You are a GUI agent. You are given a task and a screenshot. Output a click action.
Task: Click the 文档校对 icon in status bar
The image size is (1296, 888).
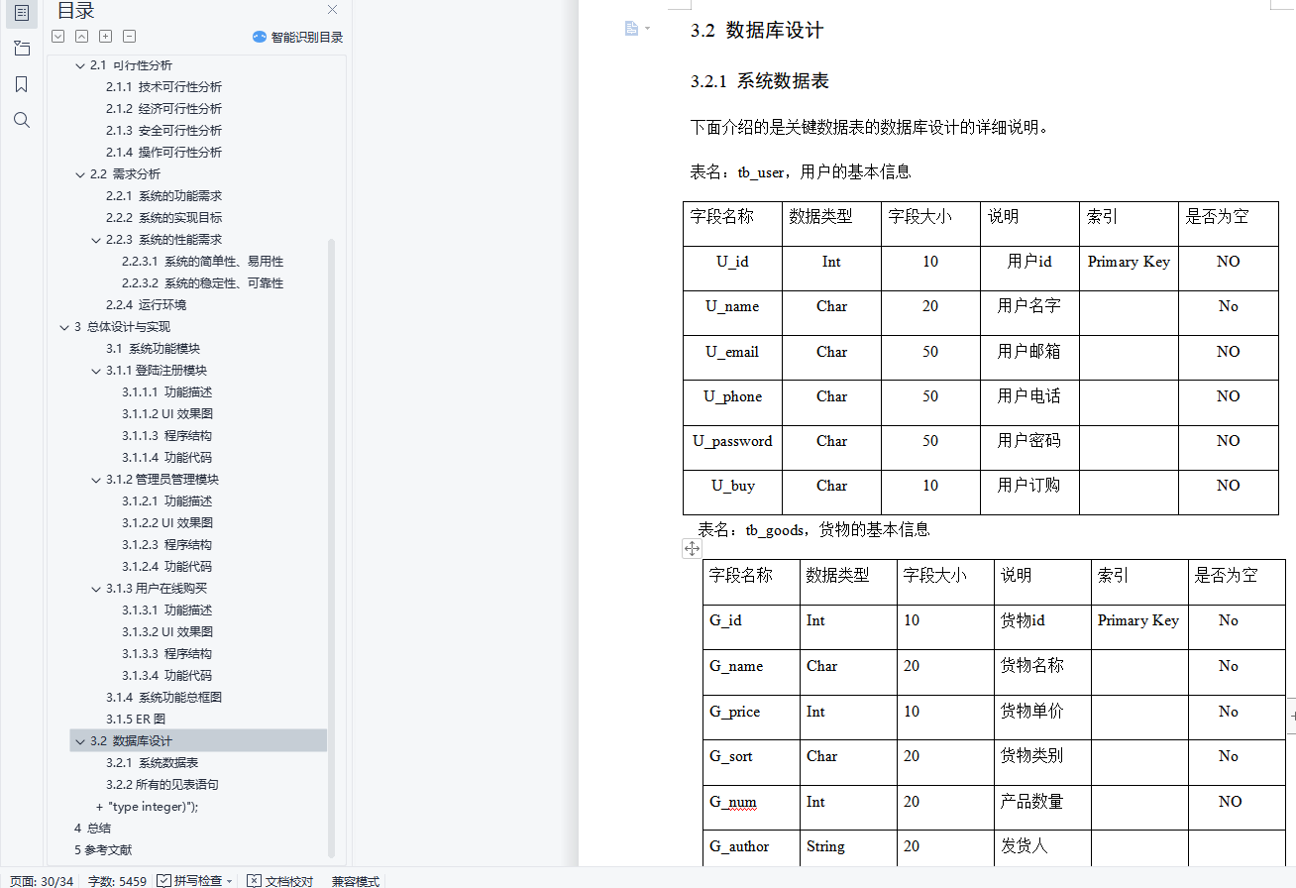tap(254, 880)
